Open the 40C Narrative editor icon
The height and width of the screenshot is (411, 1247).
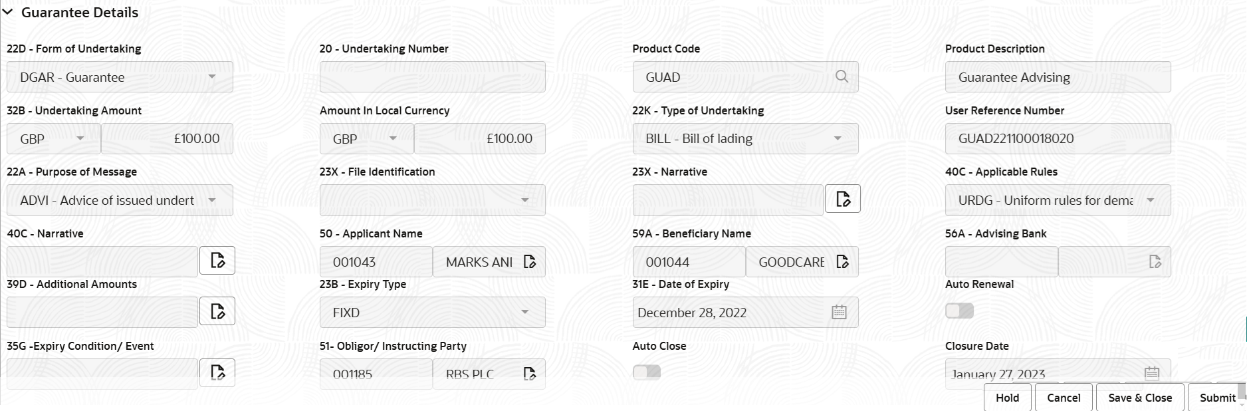click(218, 260)
